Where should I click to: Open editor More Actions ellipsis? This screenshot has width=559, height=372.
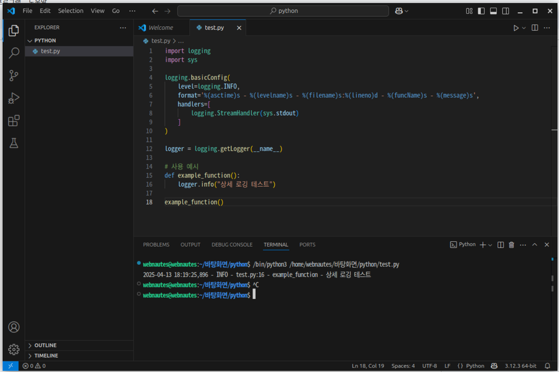click(x=547, y=28)
